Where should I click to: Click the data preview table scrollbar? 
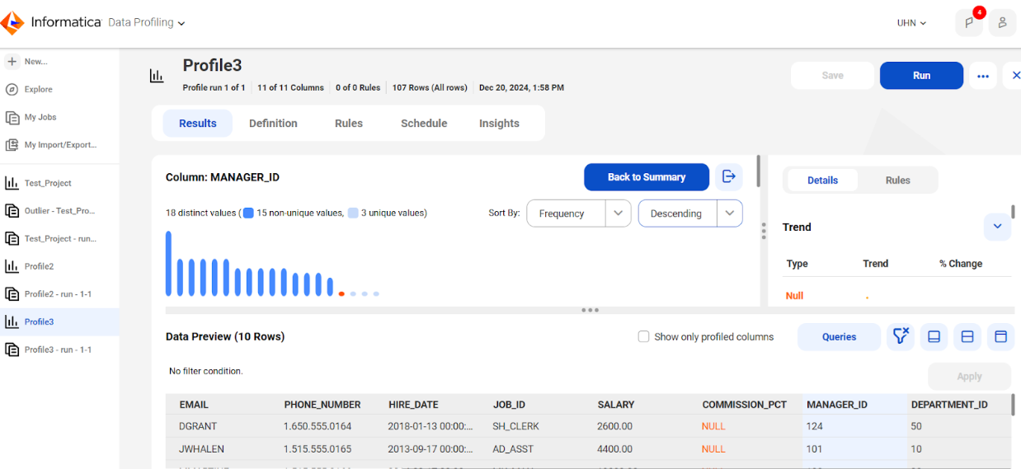click(1014, 403)
